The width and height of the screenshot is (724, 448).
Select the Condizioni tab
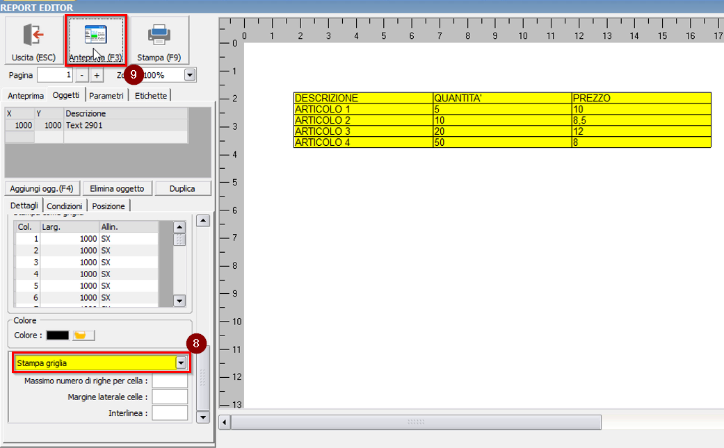coord(65,206)
